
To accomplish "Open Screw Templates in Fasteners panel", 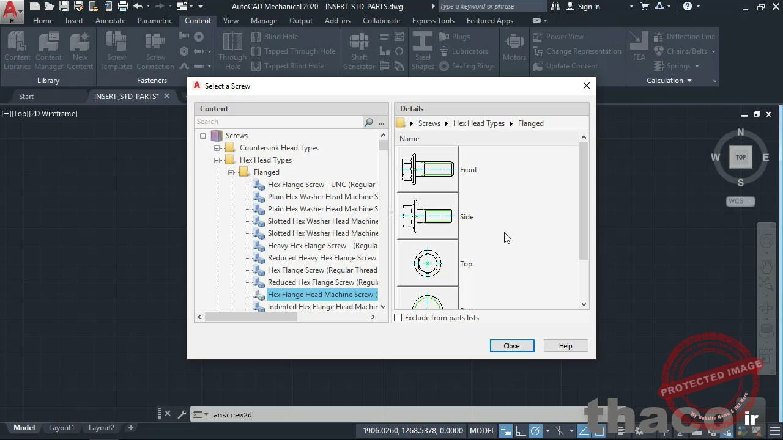I will click(x=116, y=51).
